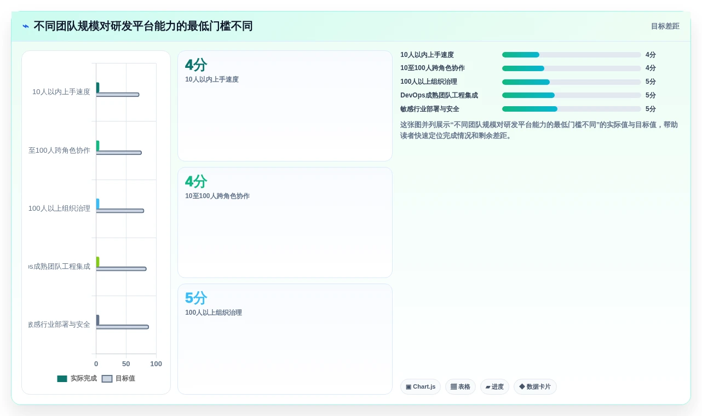Open the 5分 card for 100人以上组织治理

pyautogui.click(x=285, y=339)
